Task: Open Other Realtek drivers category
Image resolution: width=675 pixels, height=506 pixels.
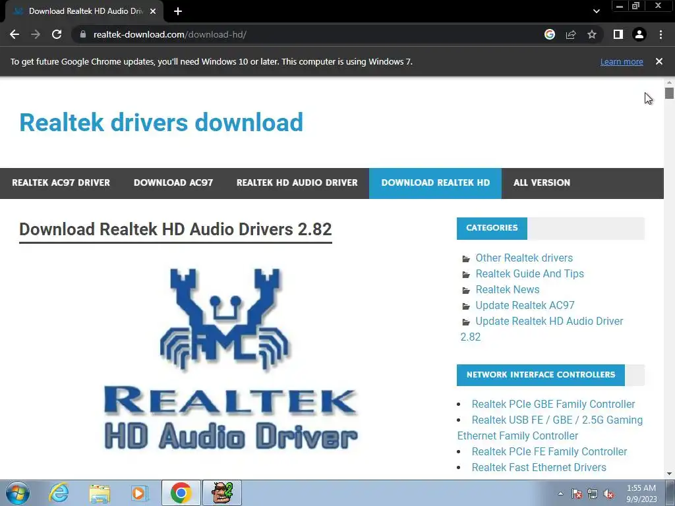Action: pyautogui.click(x=524, y=258)
